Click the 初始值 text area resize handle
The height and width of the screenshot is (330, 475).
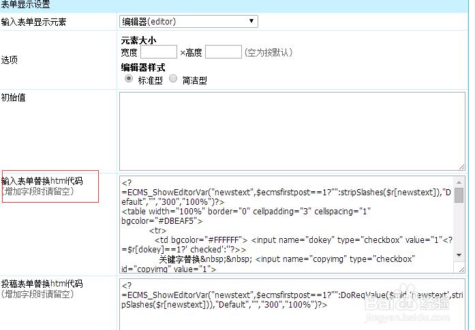462,166
